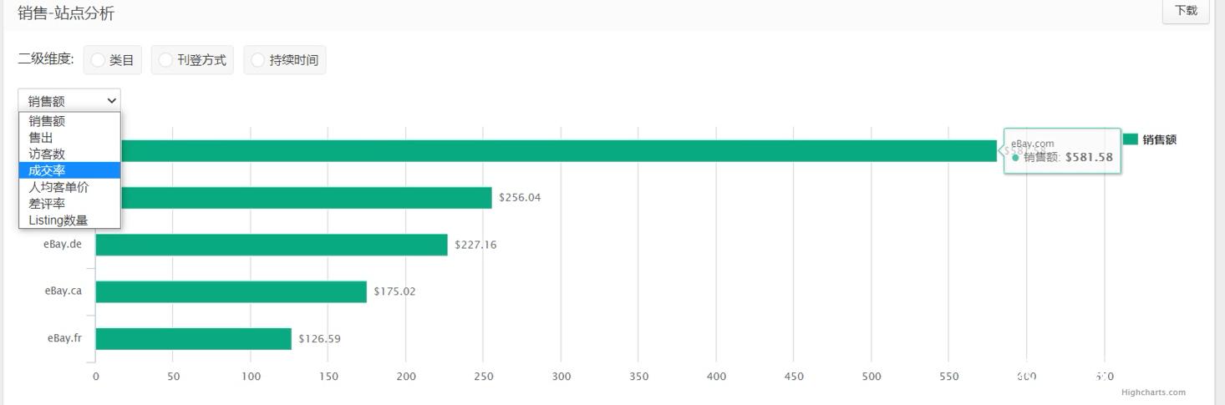Click the $227.16 green bar

pyautogui.click(x=272, y=245)
